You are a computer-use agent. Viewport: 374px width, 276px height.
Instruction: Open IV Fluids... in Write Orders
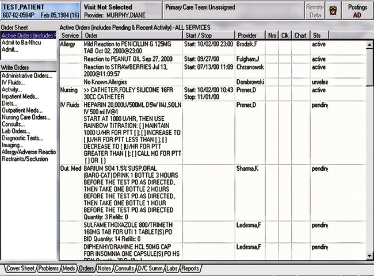[x=14, y=83]
